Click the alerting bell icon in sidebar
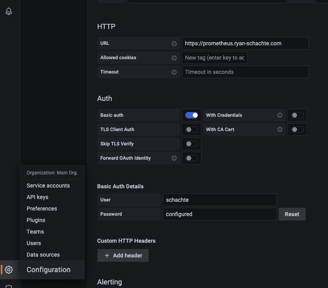Viewport: 328px width, 288px height. 9,12
